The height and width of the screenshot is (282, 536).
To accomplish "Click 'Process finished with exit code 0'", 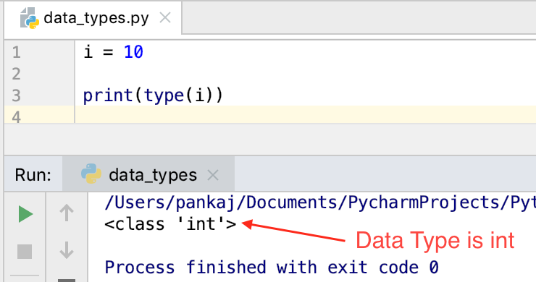I will 272,267.
